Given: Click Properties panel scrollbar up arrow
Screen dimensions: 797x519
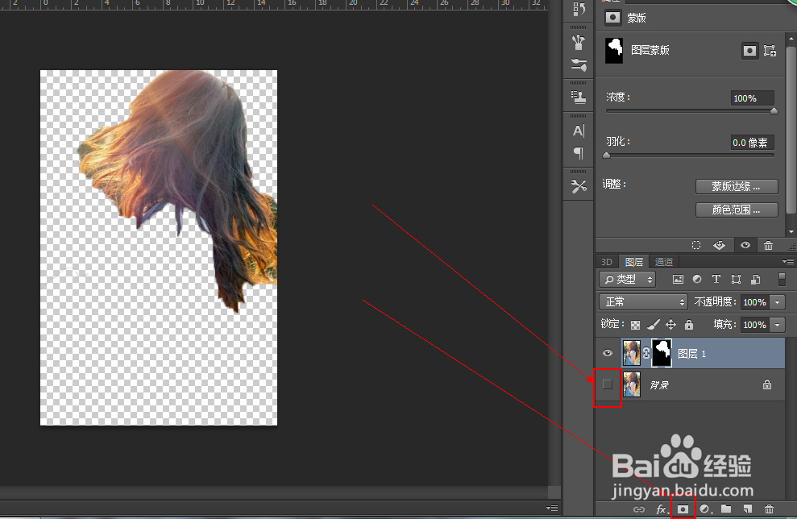Looking at the screenshot, I should [x=791, y=39].
